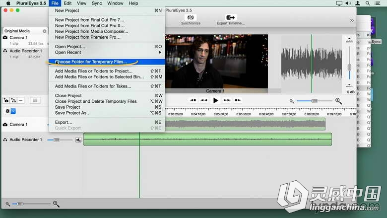387x218 pixels.
Task: Click the audio waveform preview display
Action: [x=312, y=63]
